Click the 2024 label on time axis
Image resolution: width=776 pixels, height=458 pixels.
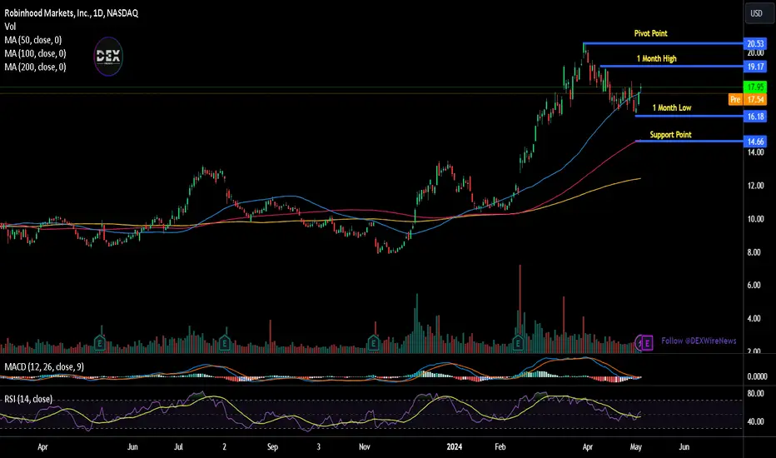pyautogui.click(x=455, y=446)
